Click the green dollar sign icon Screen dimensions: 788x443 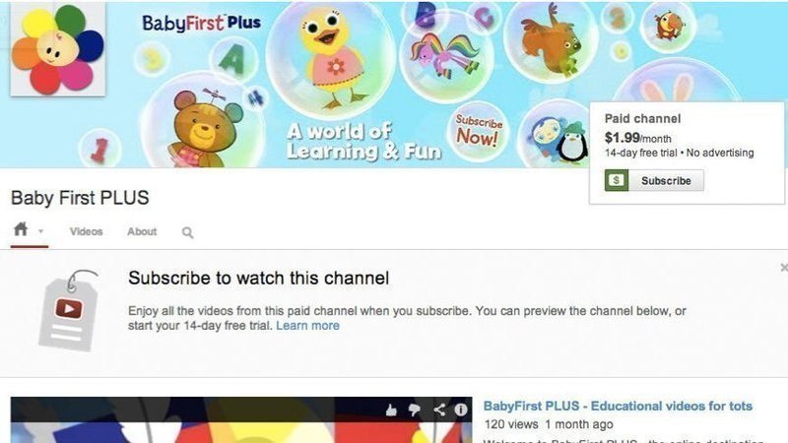pos(617,181)
